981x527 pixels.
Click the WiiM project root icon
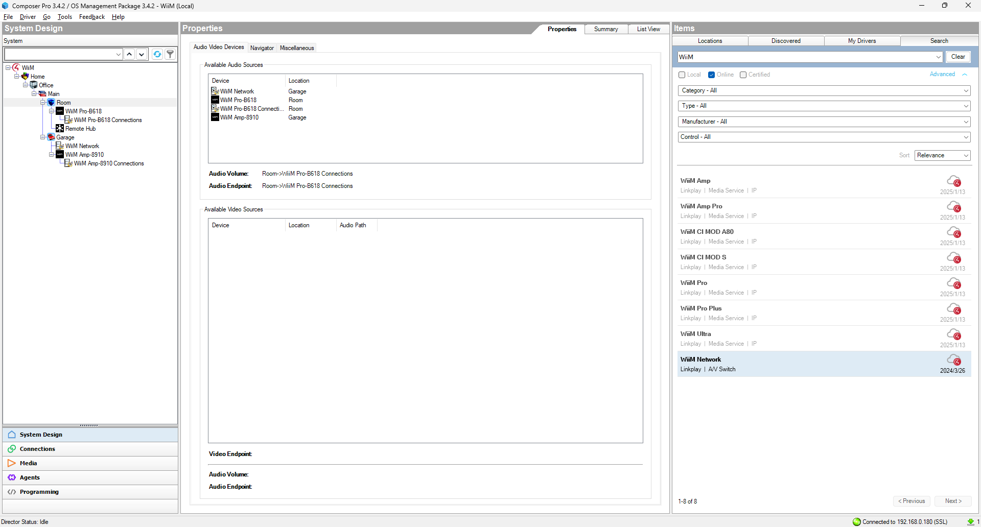tap(16, 67)
